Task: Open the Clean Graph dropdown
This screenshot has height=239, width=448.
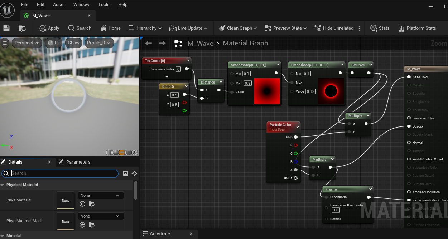Action: (x=238, y=28)
